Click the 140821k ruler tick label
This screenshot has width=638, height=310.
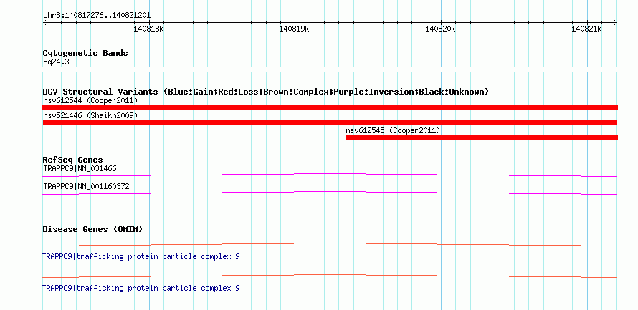click(586, 29)
